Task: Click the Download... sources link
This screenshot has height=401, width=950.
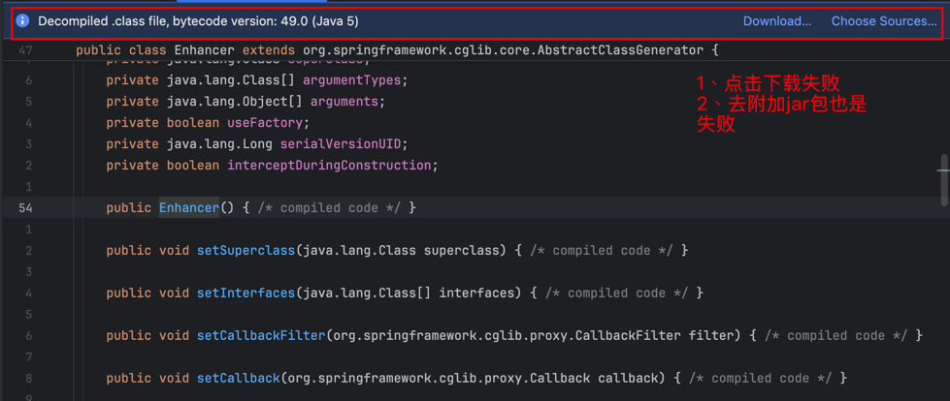Action: pos(776,20)
